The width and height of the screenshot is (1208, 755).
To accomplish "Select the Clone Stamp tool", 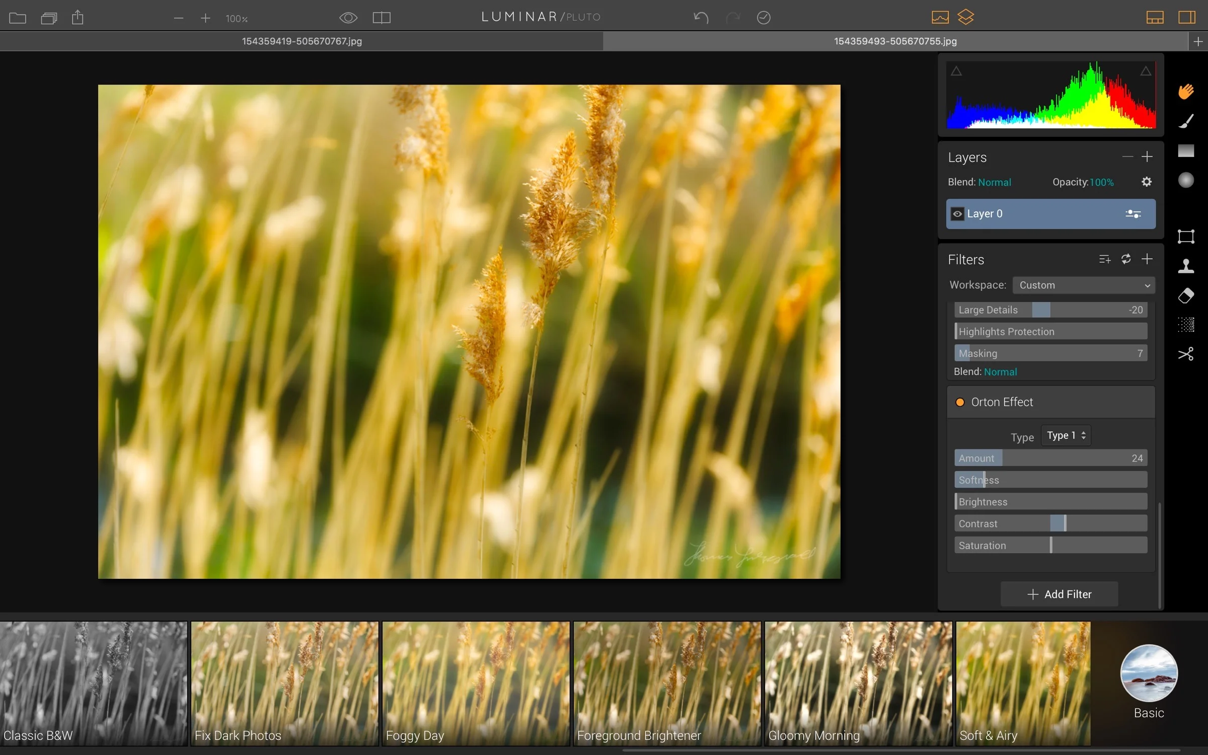I will coord(1186,266).
